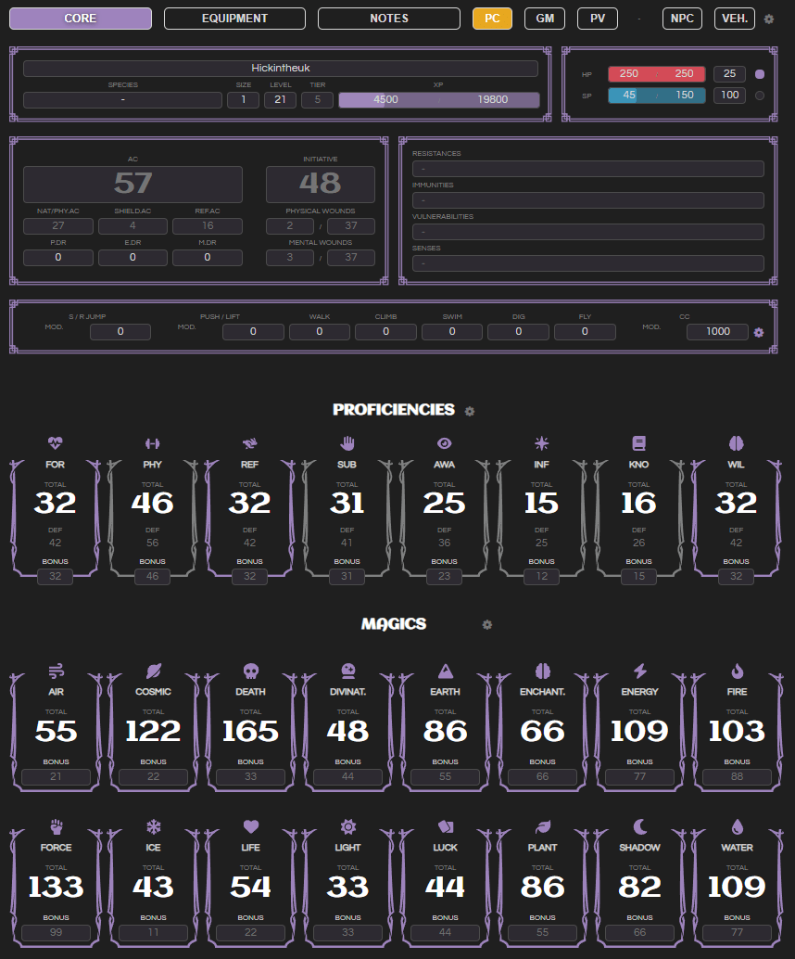The image size is (795, 959).
Task: Open the Proficiencies settings gear
Action: pos(470,411)
